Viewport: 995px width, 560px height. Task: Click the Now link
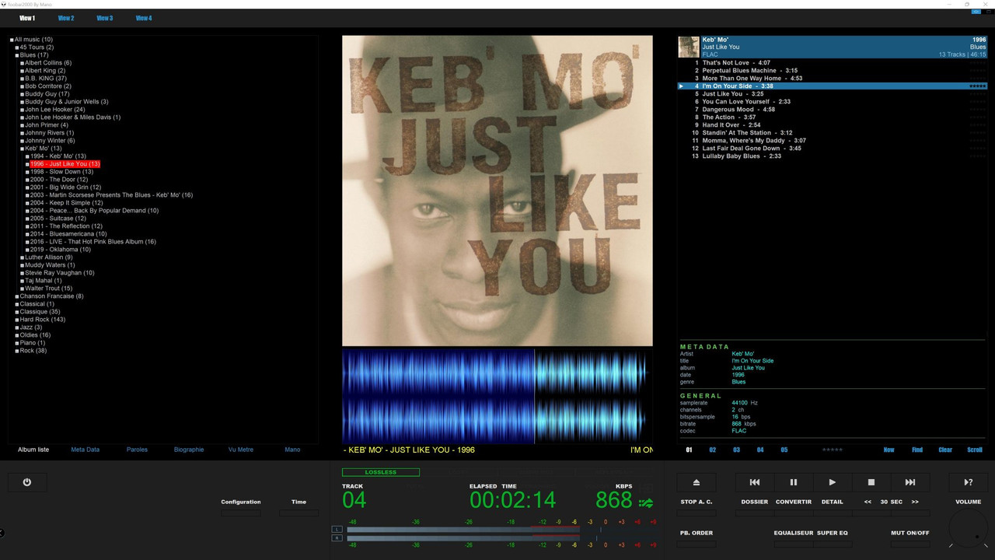pos(889,450)
